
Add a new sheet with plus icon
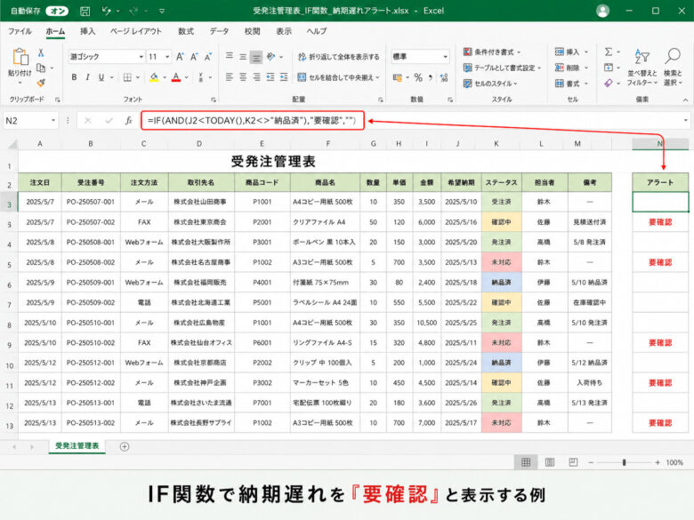tap(125, 446)
